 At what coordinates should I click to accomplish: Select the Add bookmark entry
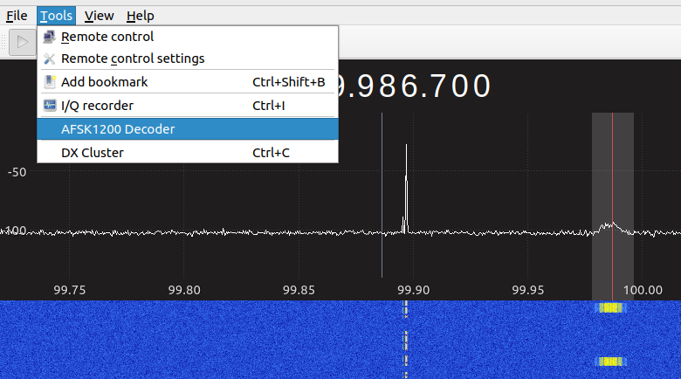click(x=105, y=82)
